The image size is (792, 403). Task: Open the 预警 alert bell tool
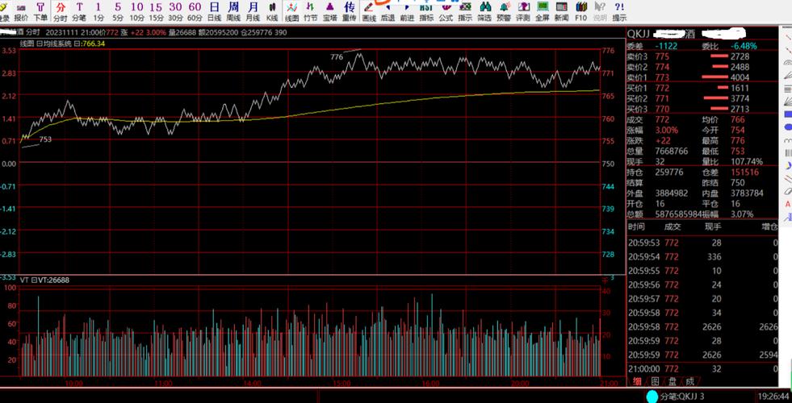tap(503, 10)
